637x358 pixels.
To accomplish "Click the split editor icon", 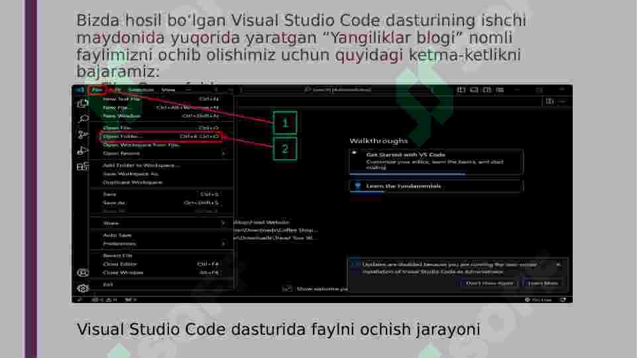I will point(550,101).
